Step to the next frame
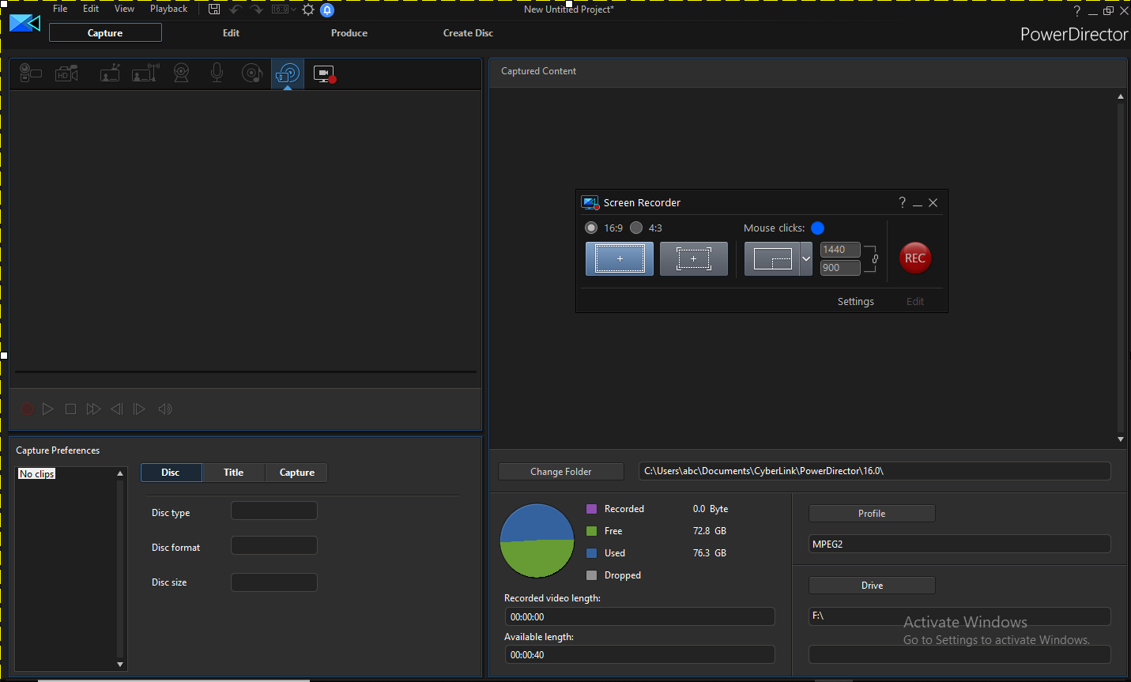This screenshot has width=1131, height=682. pyautogui.click(x=139, y=409)
